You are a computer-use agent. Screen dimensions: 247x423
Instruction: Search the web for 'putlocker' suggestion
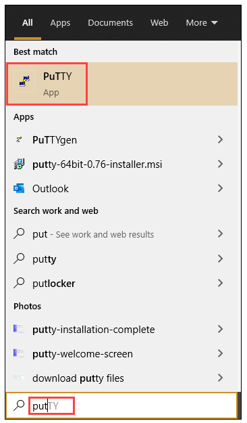(x=54, y=284)
